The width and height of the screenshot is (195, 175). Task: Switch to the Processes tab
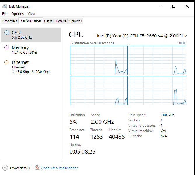coord(10,21)
